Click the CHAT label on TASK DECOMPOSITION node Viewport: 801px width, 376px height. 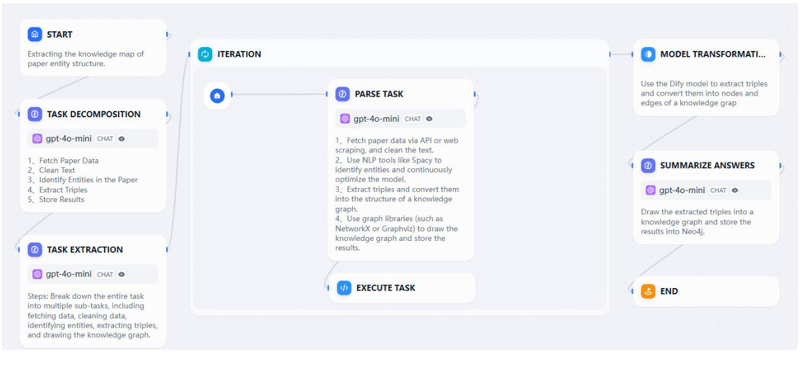105,138
